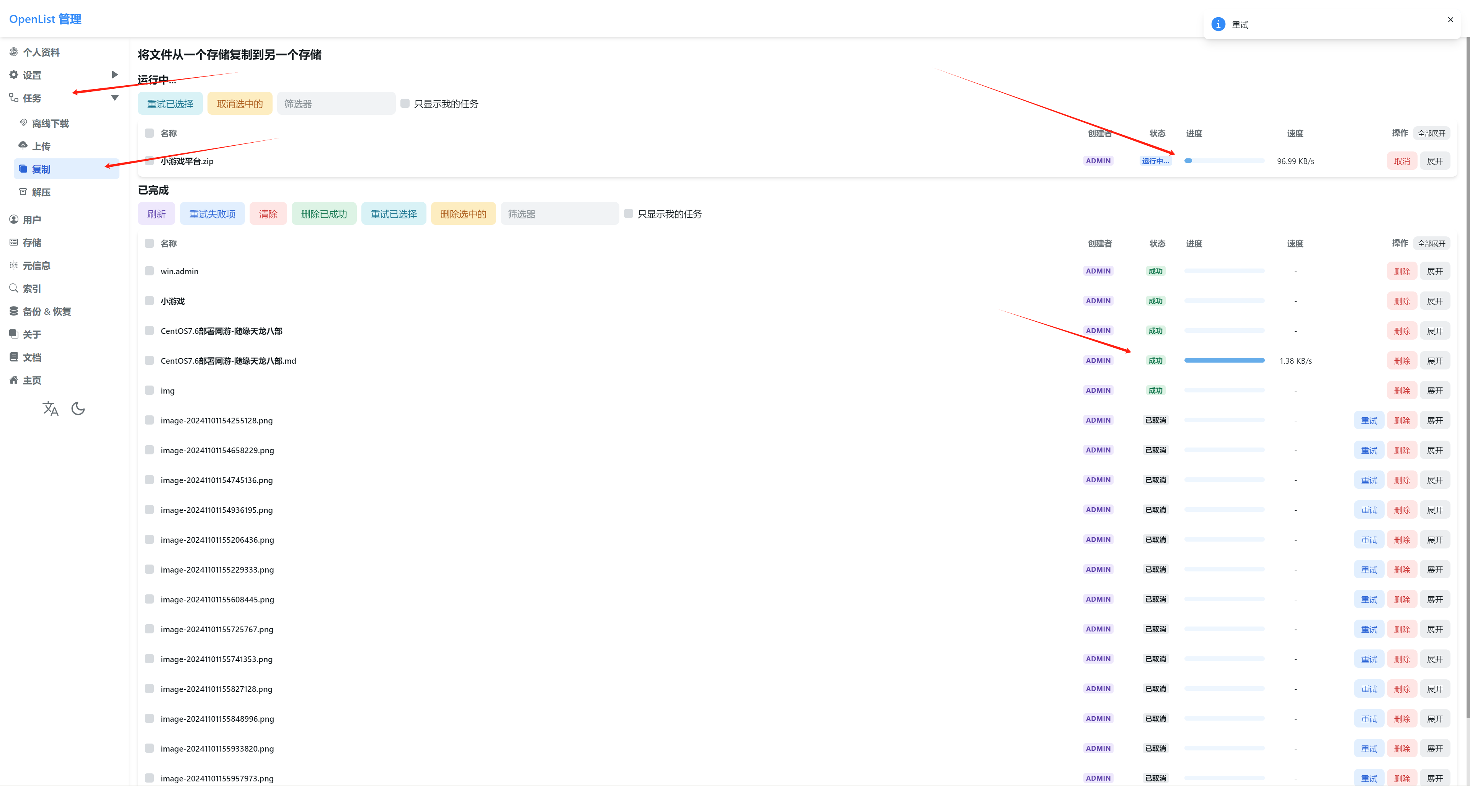
Task: Toggle dark mode moon icon
Action: (78, 408)
